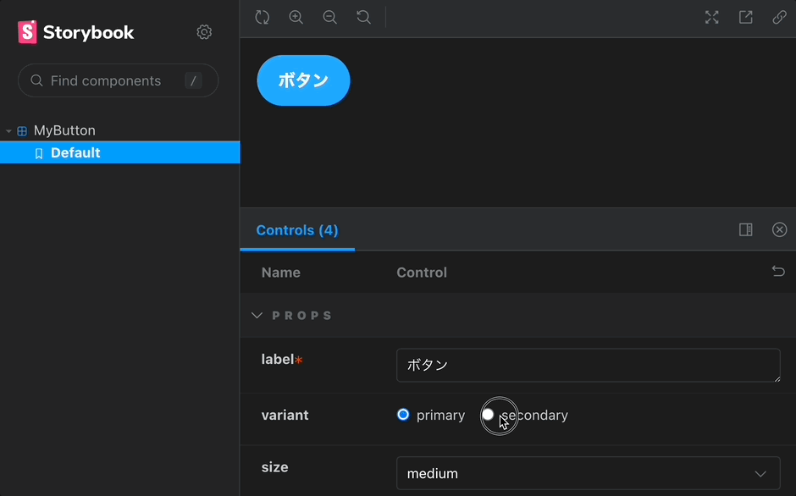
Task: Open the Storybook settings menu
Action: coord(204,31)
